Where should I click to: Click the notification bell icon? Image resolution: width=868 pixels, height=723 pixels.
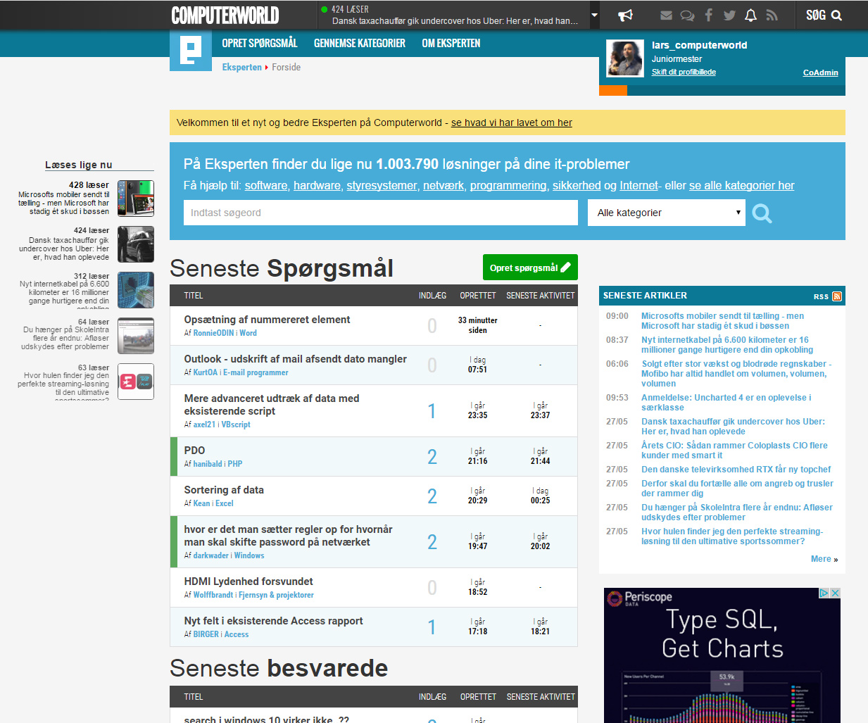750,15
